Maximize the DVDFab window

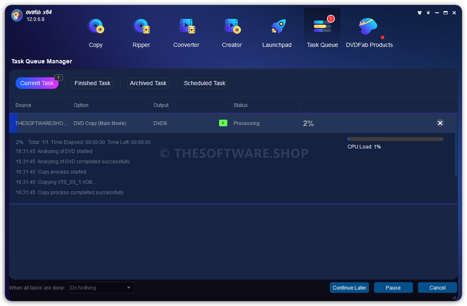click(446, 13)
